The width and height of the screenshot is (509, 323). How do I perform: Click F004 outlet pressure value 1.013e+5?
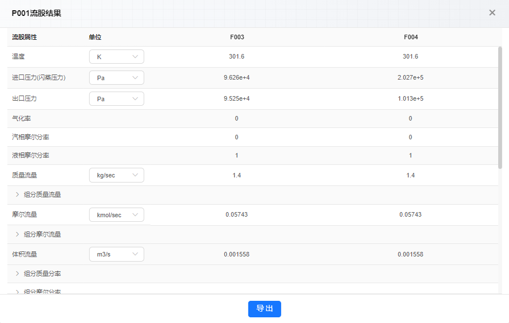pyautogui.click(x=410, y=99)
